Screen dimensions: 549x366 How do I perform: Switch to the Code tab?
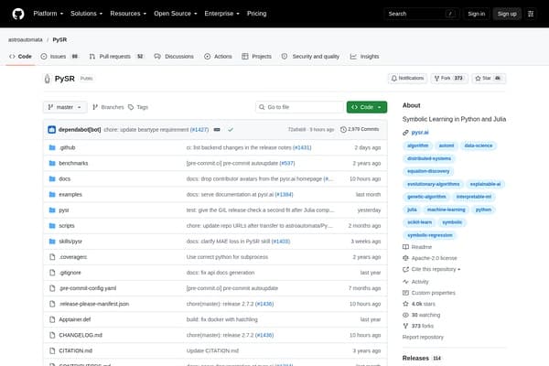click(21, 57)
